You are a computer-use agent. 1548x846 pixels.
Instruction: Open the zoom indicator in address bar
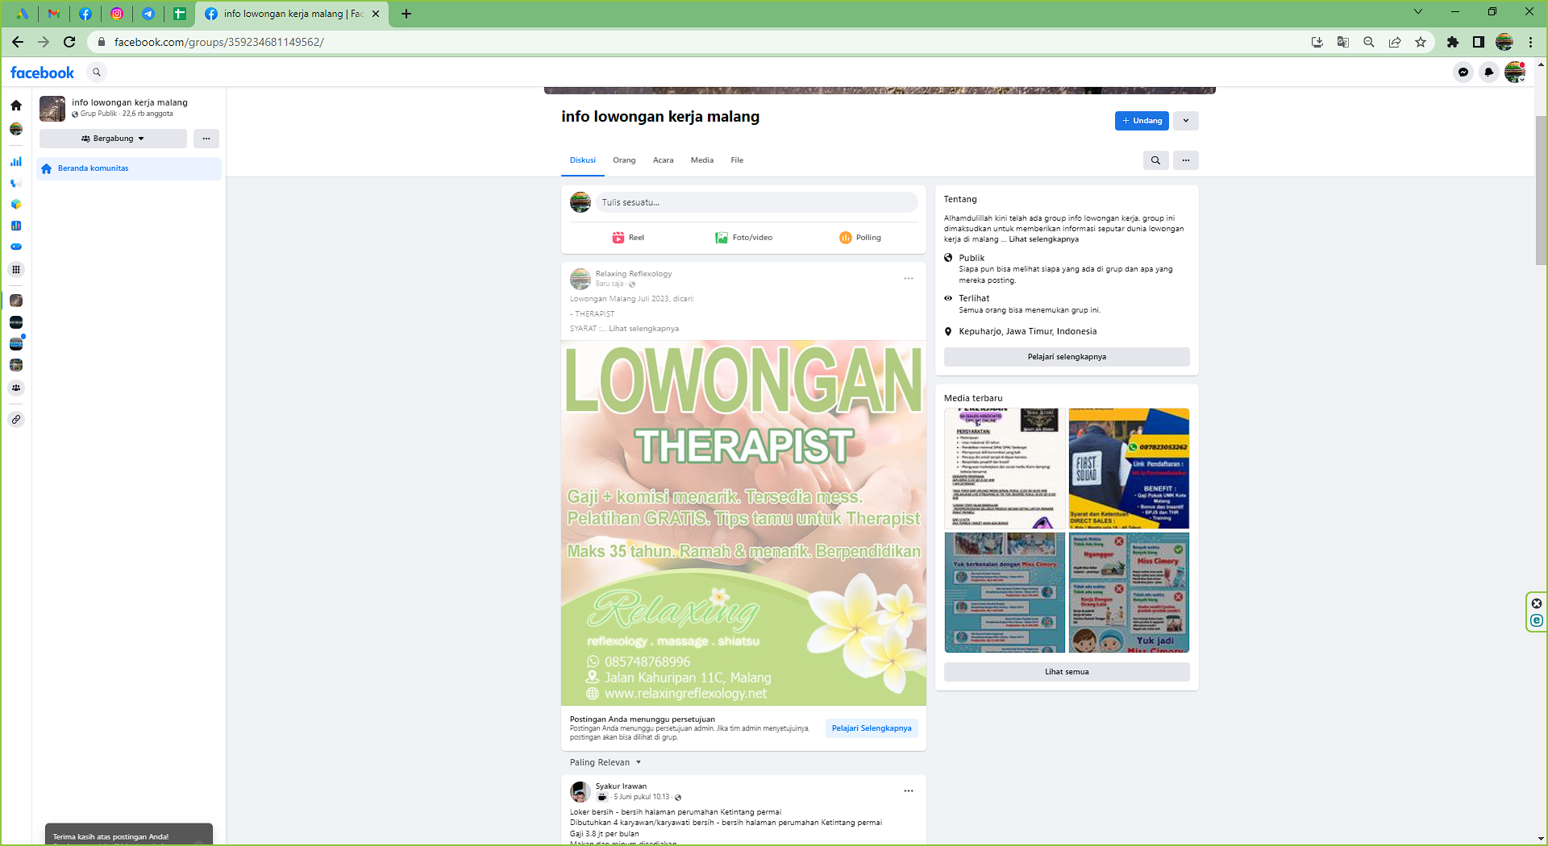(x=1369, y=42)
